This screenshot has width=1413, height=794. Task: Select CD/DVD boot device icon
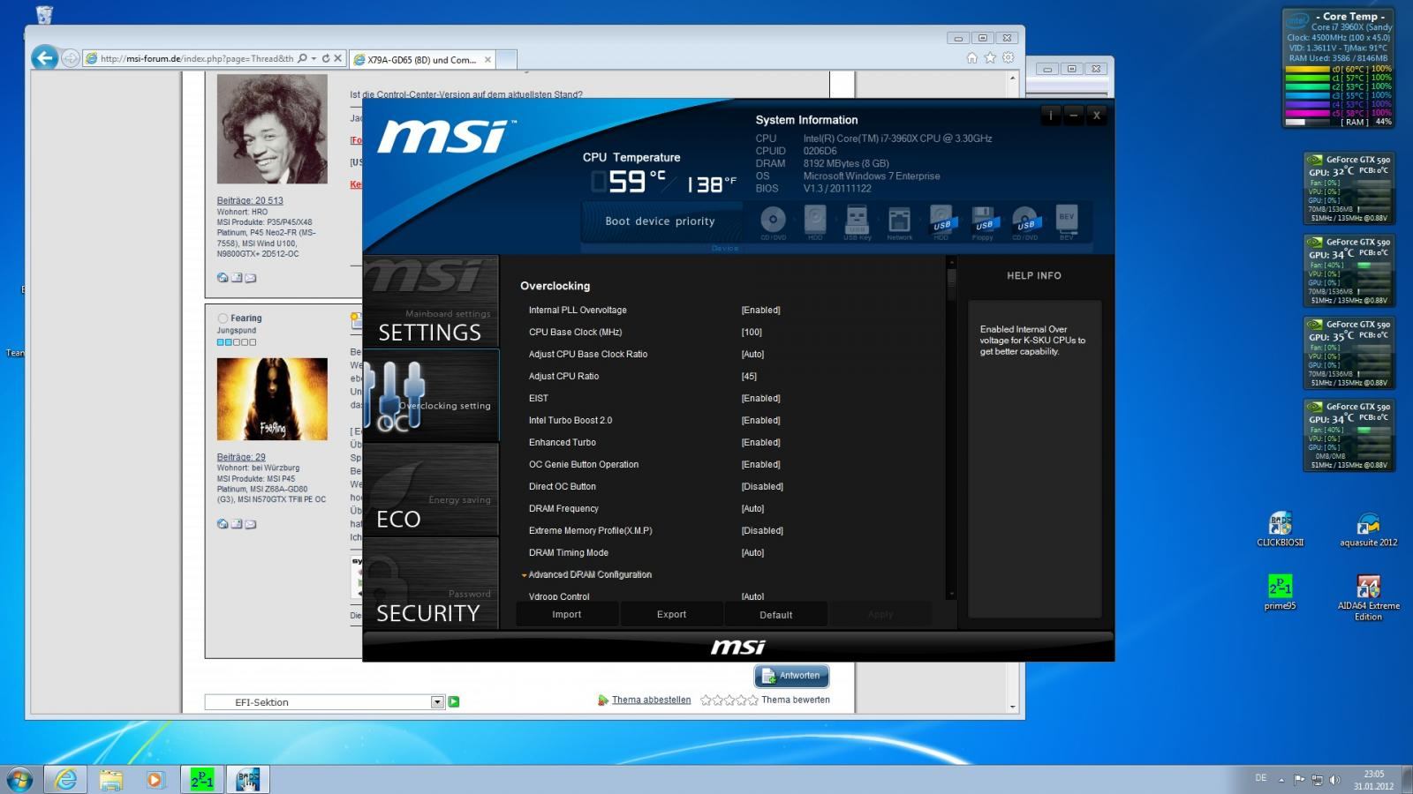(x=773, y=221)
